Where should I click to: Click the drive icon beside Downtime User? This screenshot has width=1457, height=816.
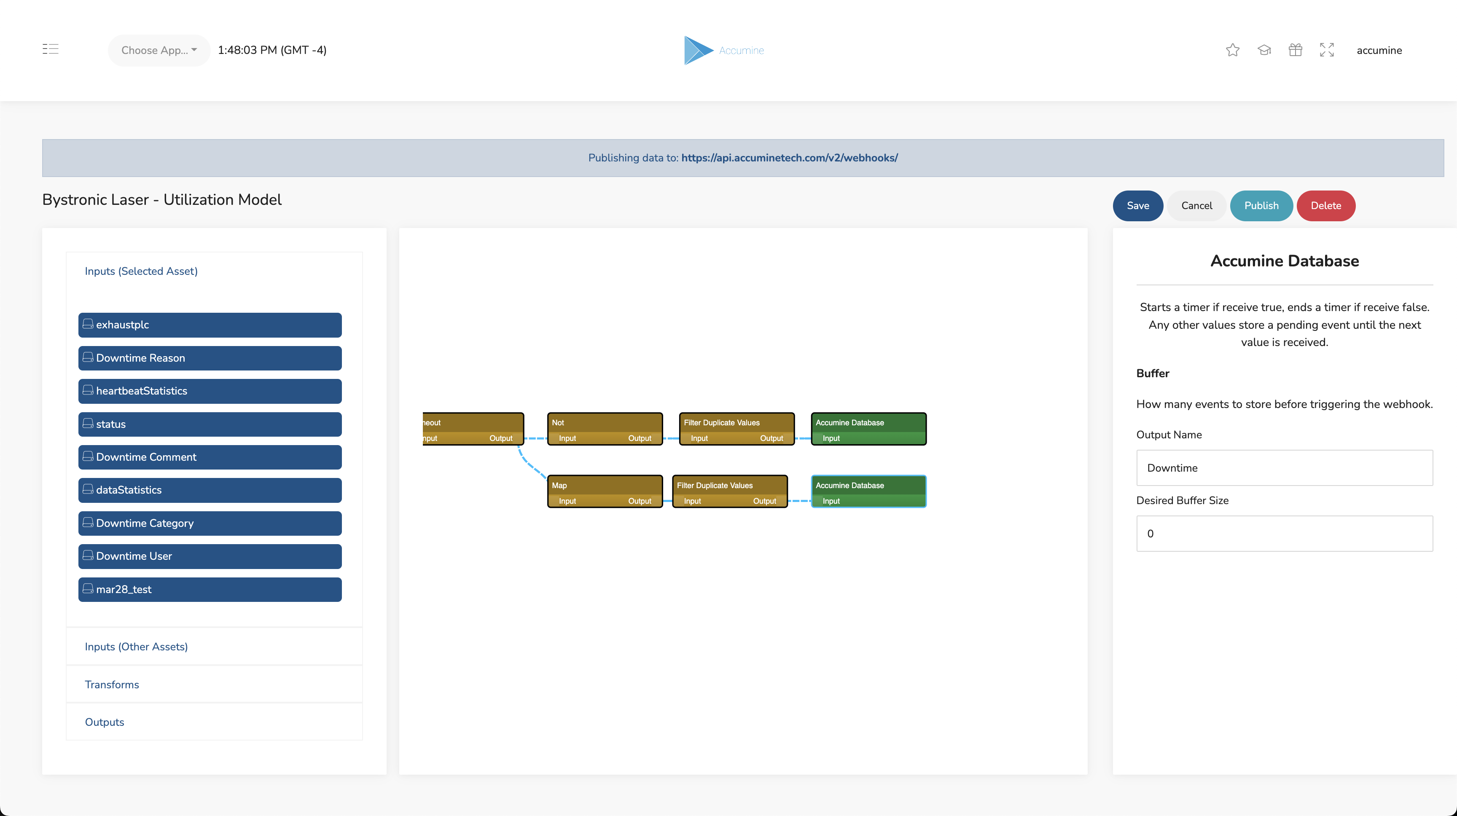[x=88, y=555]
